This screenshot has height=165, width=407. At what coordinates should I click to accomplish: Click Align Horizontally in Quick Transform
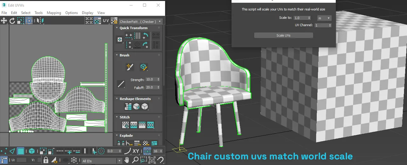[129, 35]
